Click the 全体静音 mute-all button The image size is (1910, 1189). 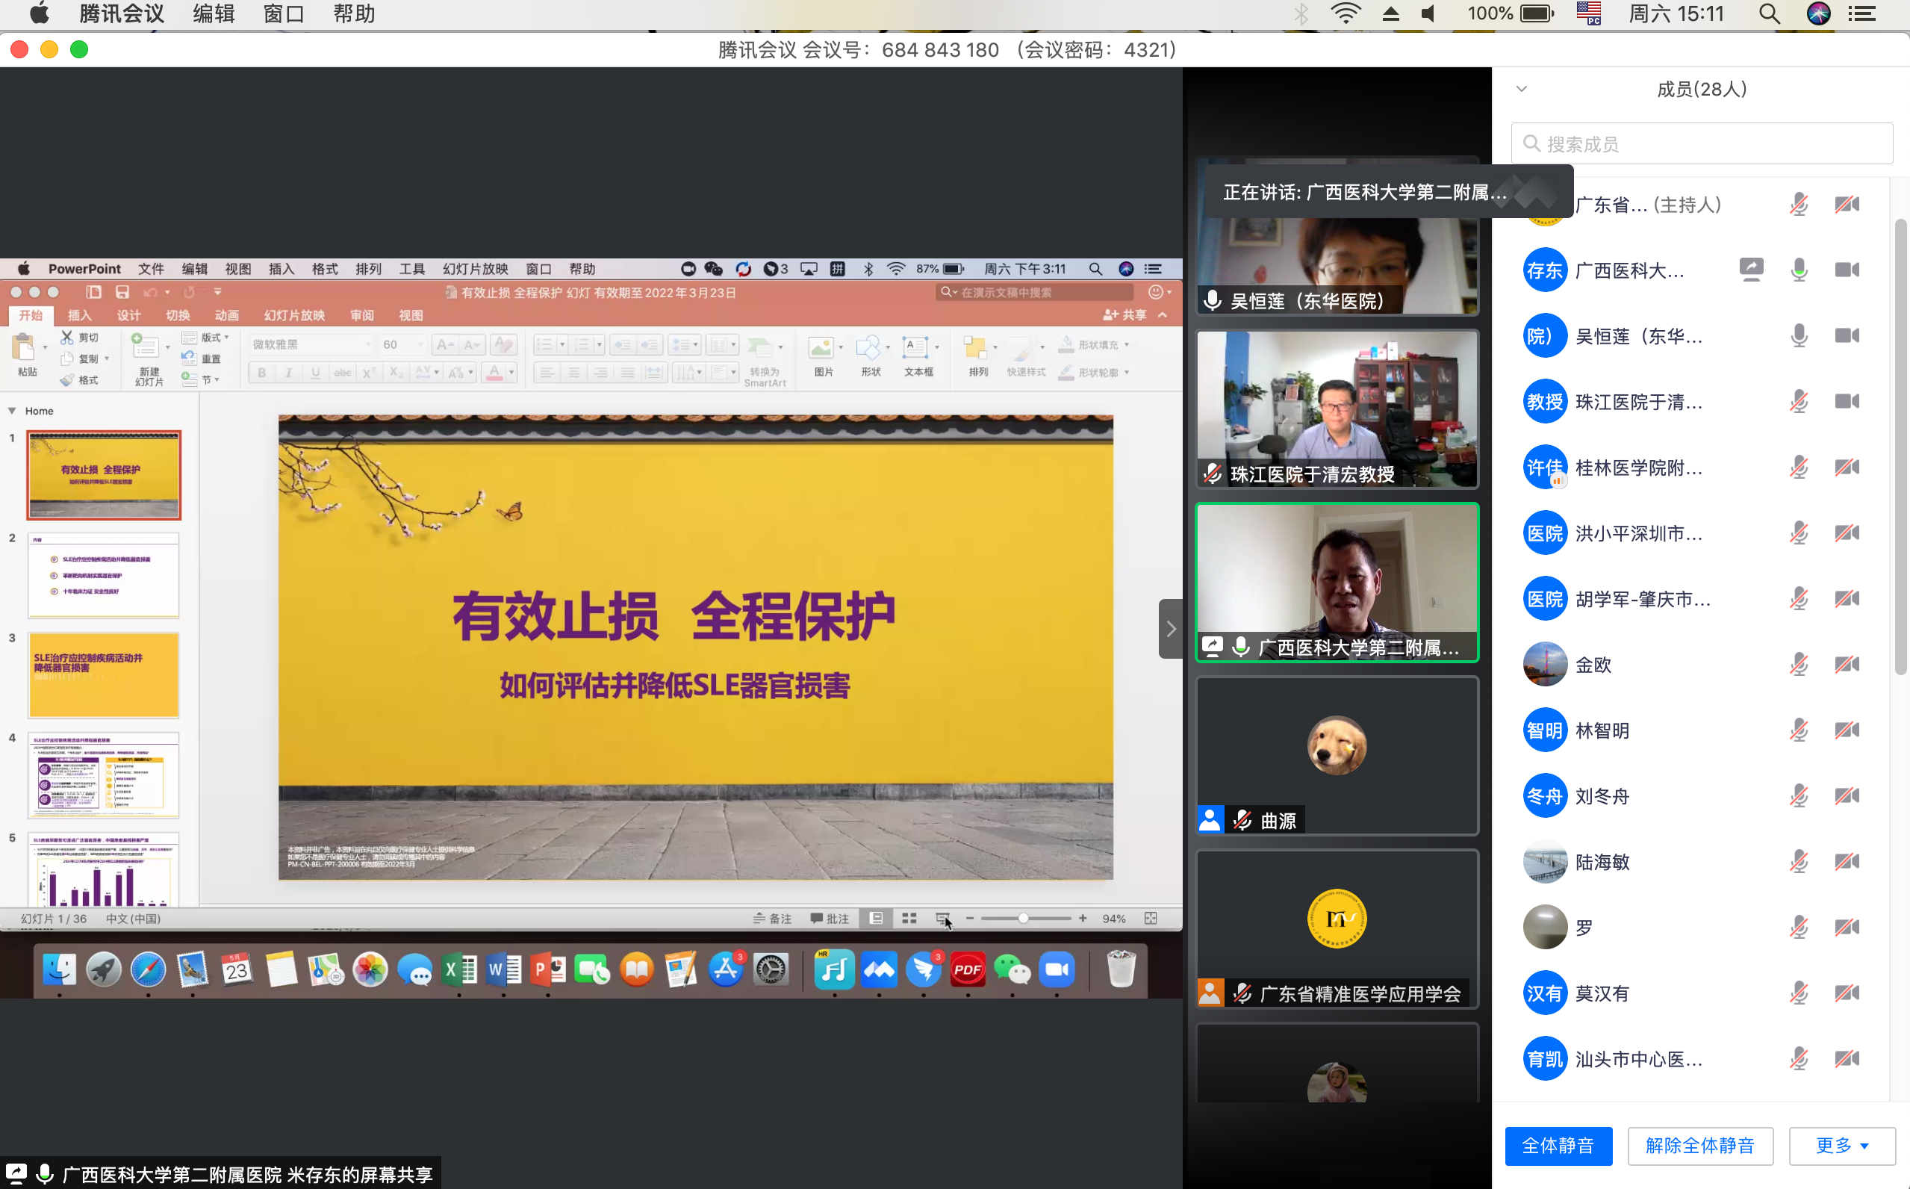tap(1558, 1146)
